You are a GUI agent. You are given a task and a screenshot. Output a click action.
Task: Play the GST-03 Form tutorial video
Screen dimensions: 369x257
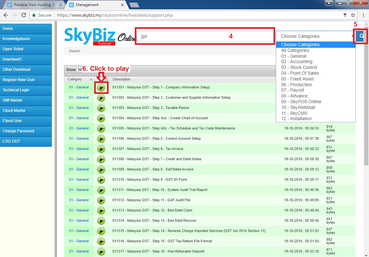101,180
